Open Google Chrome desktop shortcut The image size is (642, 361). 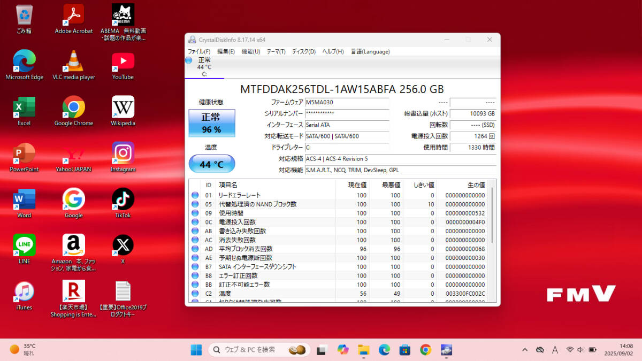[74, 111]
